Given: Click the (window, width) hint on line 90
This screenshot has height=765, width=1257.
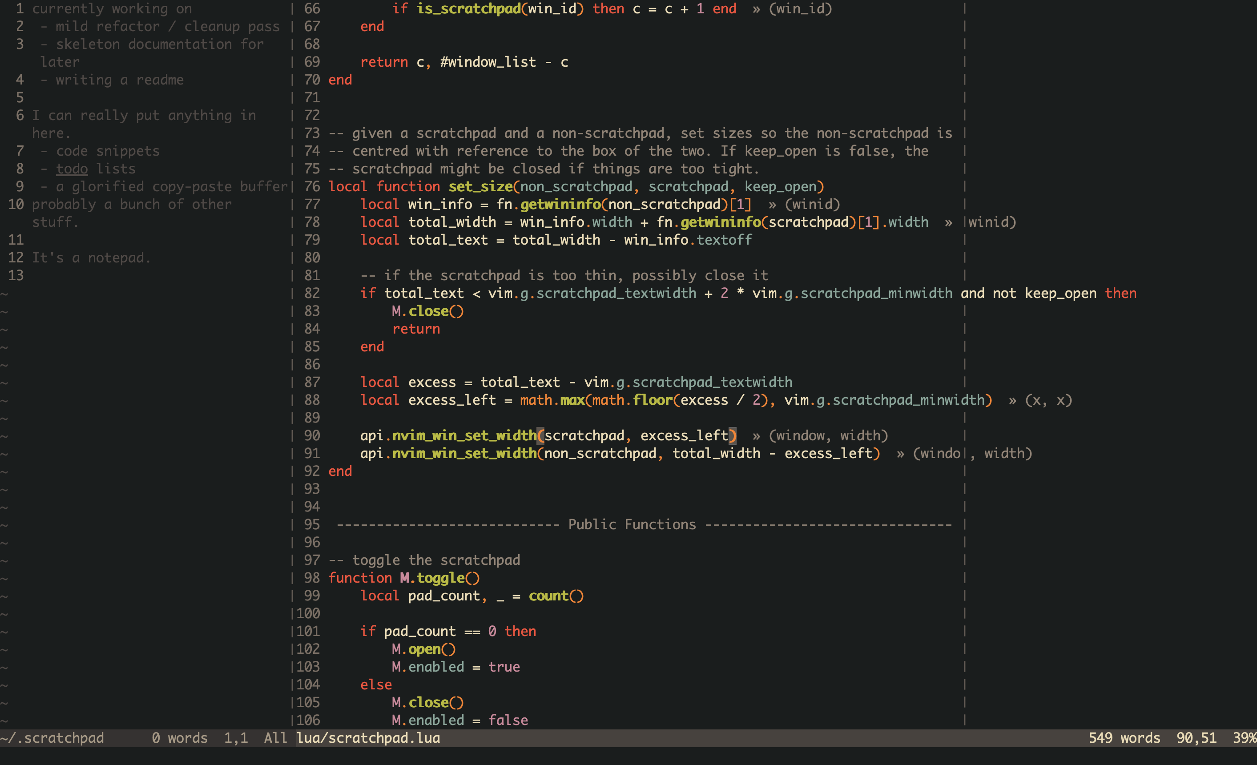Looking at the screenshot, I should pyautogui.click(x=828, y=435).
